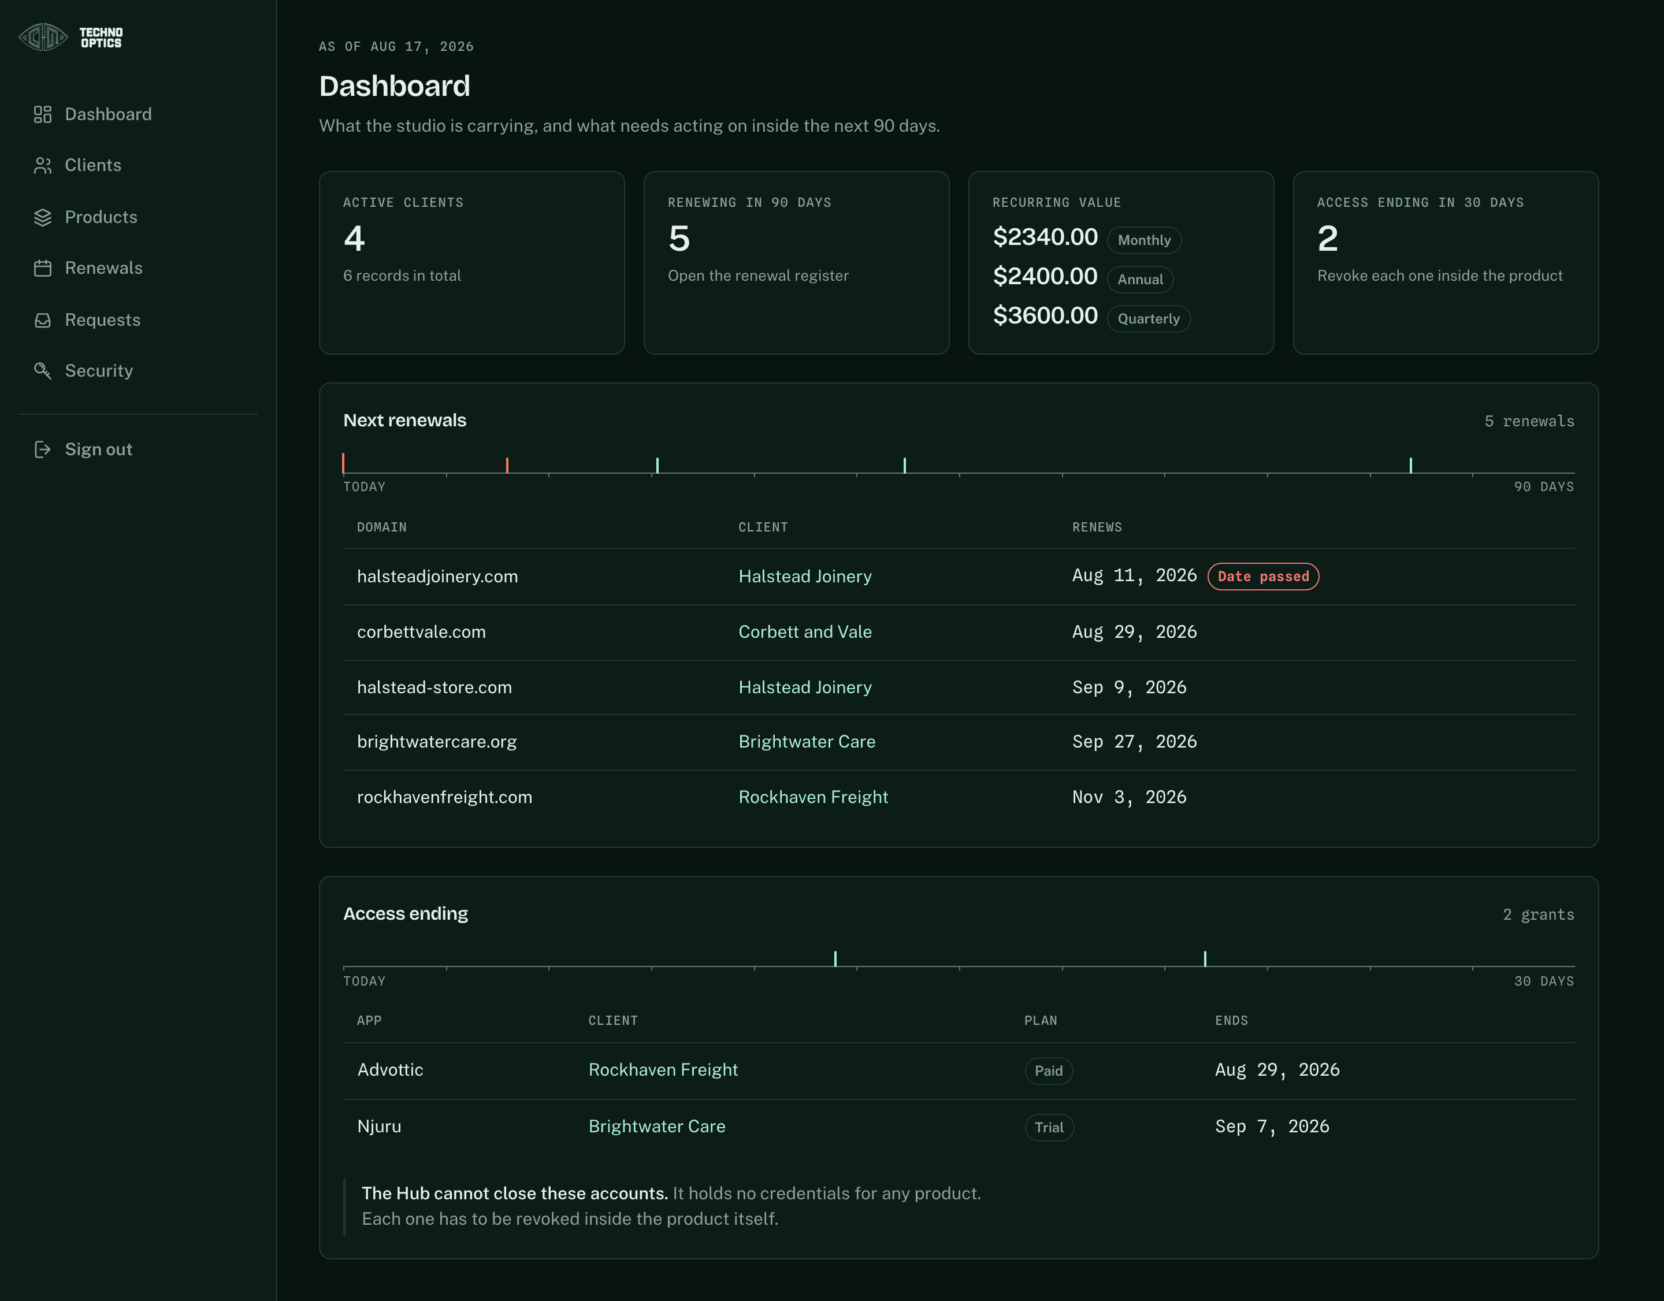Click the '6 records in total' text

(402, 276)
